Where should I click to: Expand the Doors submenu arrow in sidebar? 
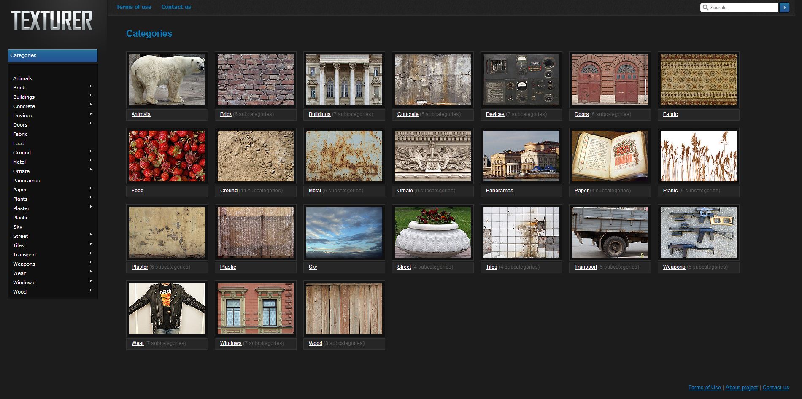click(91, 123)
